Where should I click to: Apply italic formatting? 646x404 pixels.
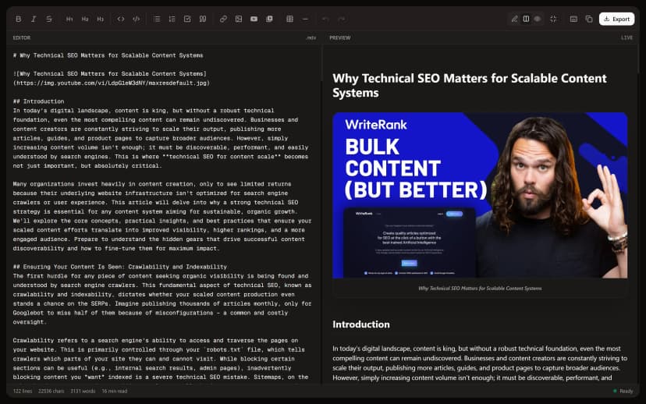point(34,19)
